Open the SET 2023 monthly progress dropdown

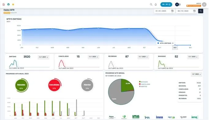tap(196, 74)
